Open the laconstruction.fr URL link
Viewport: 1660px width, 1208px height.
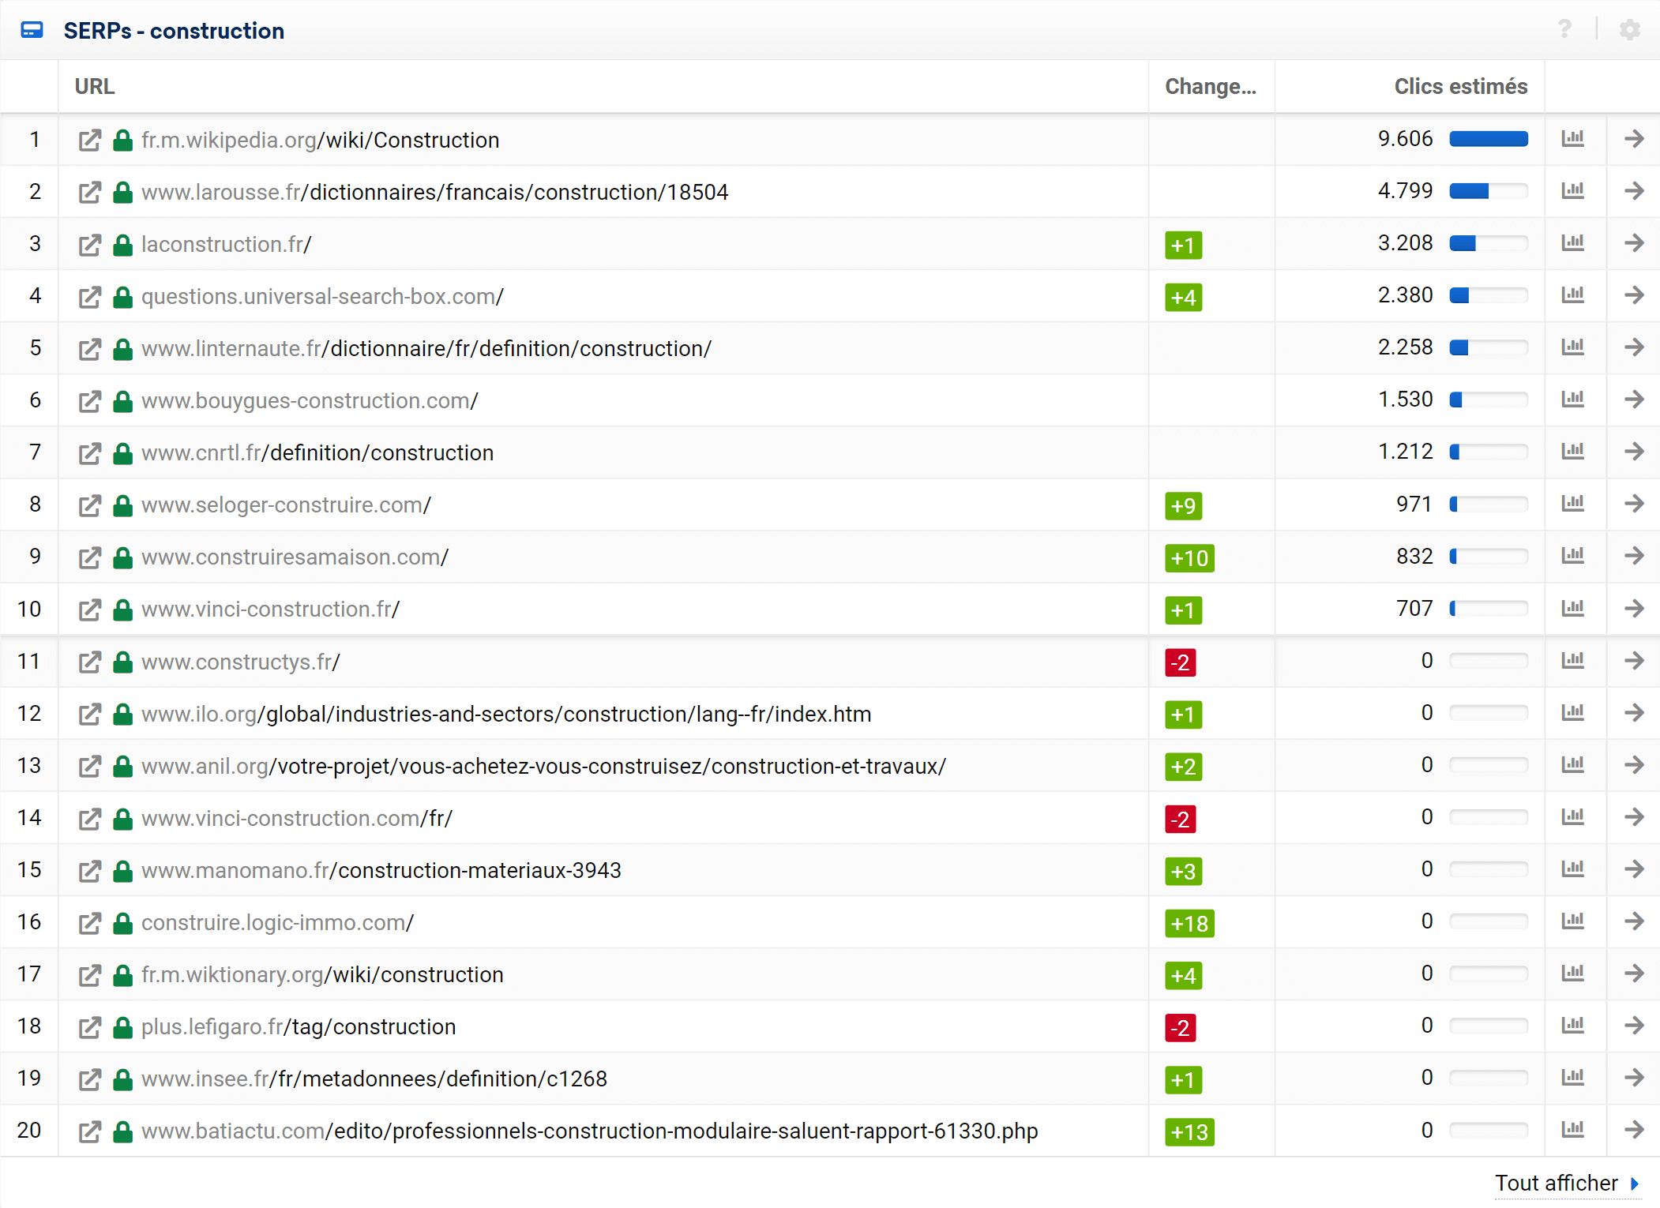click(x=227, y=244)
